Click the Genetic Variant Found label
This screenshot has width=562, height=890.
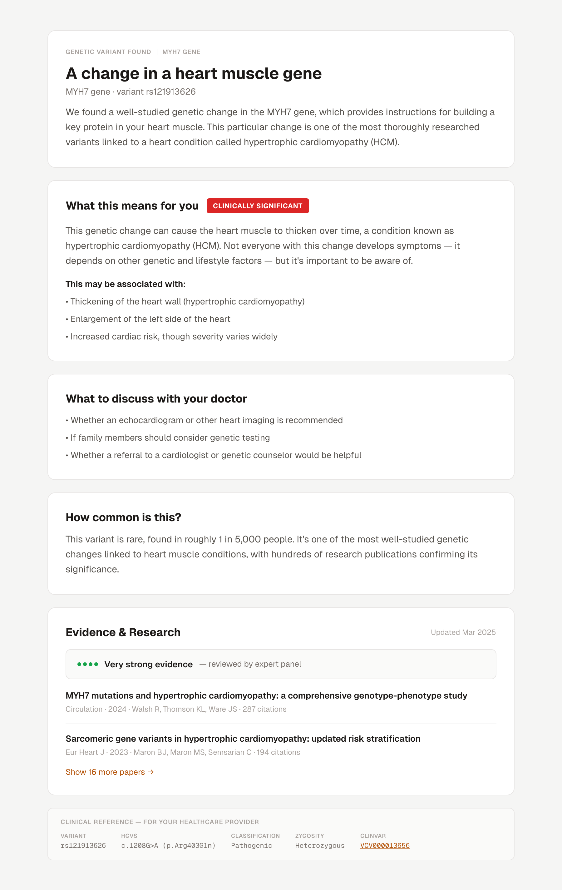108,52
